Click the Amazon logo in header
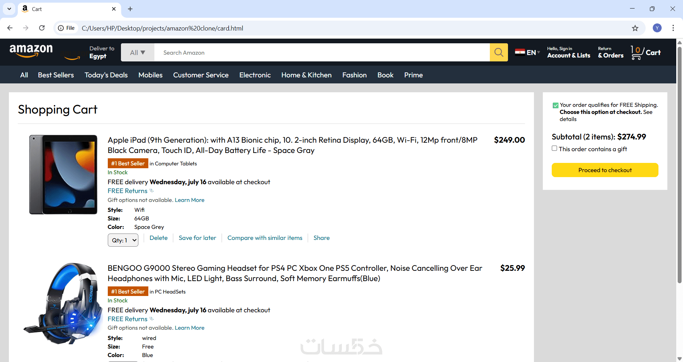Screen dimensions: 683x362 (31, 51)
